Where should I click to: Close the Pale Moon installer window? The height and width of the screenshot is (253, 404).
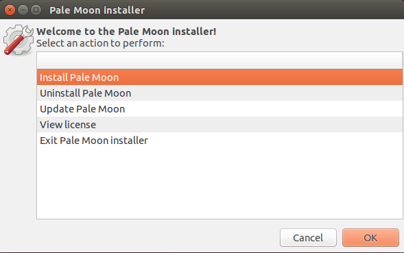[10, 10]
